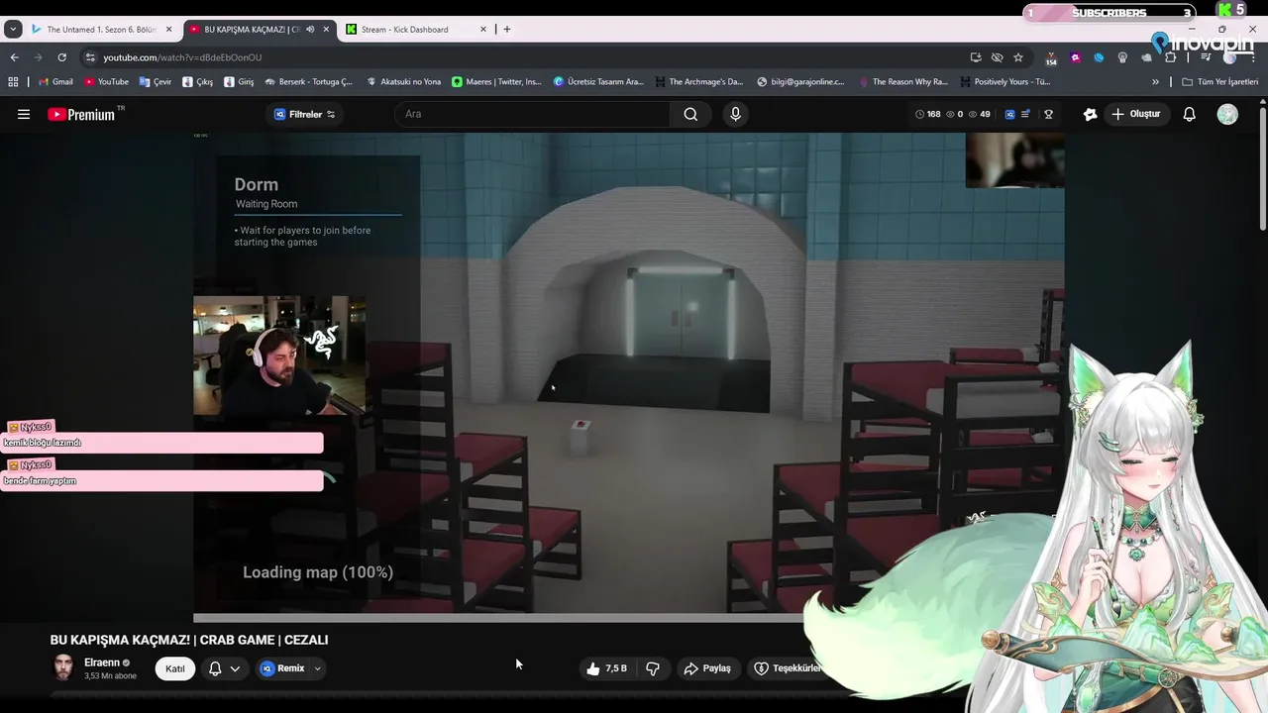The width and height of the screenshot is (1268, 713).
Task: Focus the YouTube Ara search field
Action: 533,115
